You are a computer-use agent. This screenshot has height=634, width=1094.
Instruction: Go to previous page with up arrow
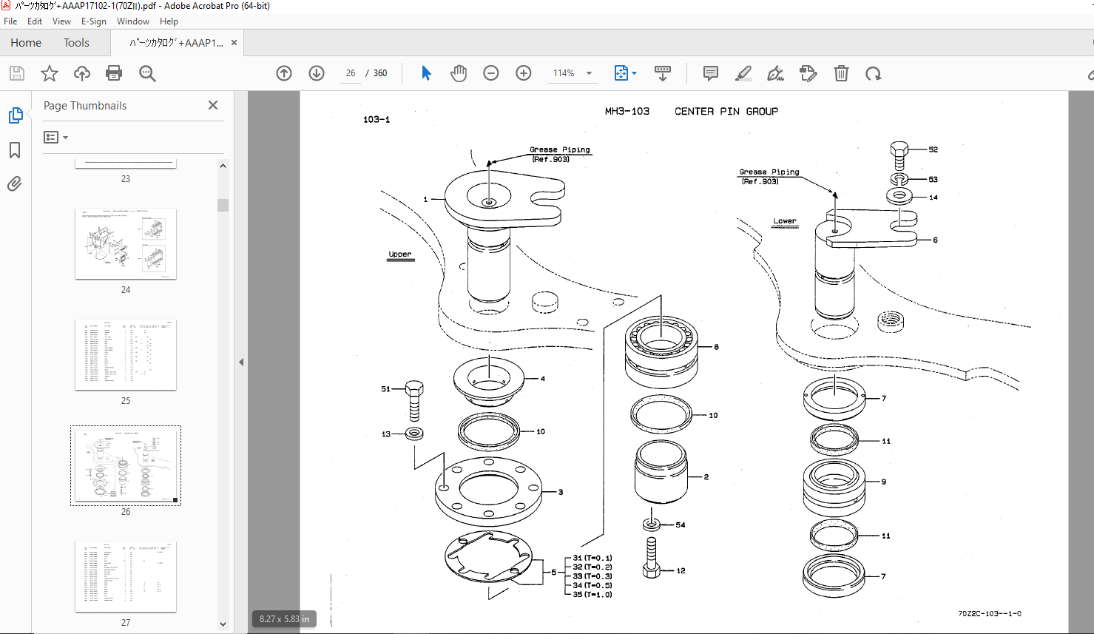pos(284,73)
